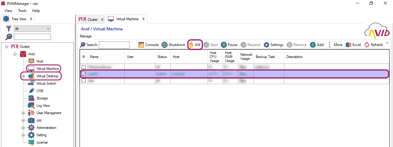The image size is (393, 147).
Task: Select the Setting node
Action: coord(41,135)
